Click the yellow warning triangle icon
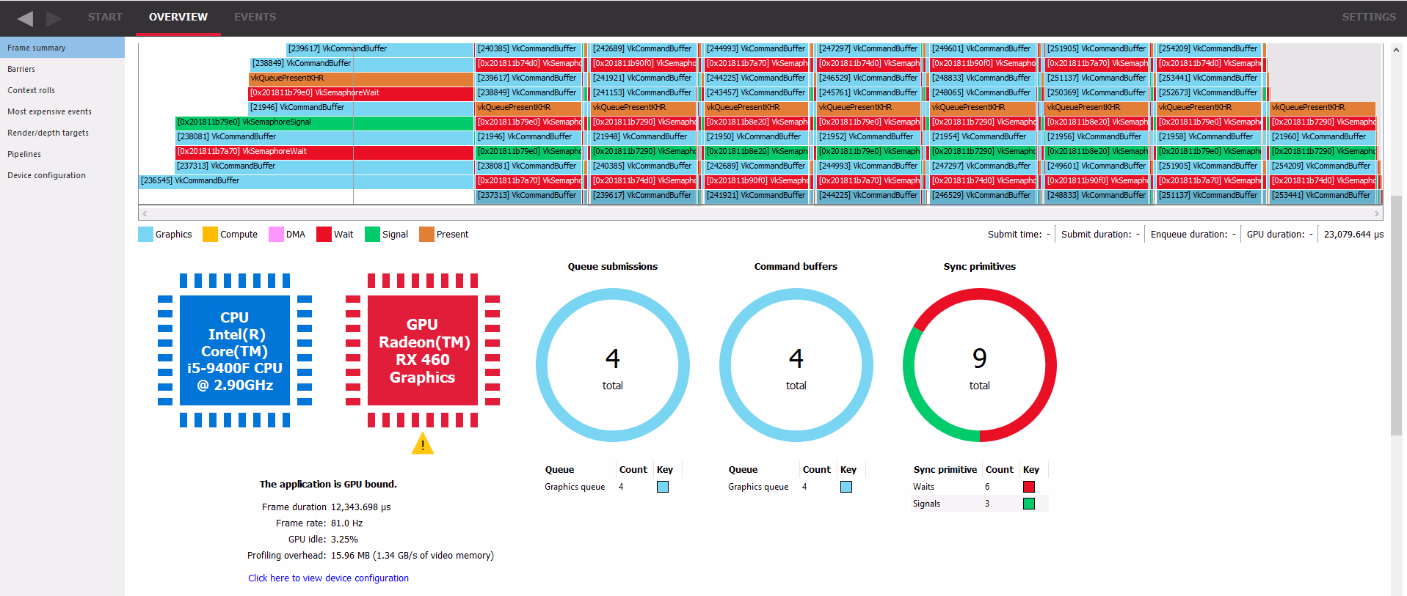 (423, 444)
